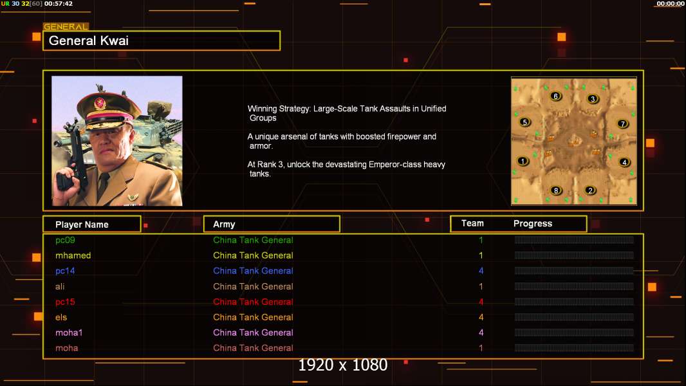
Task: Click mhamed's China Tank General army
Action: 253,255
